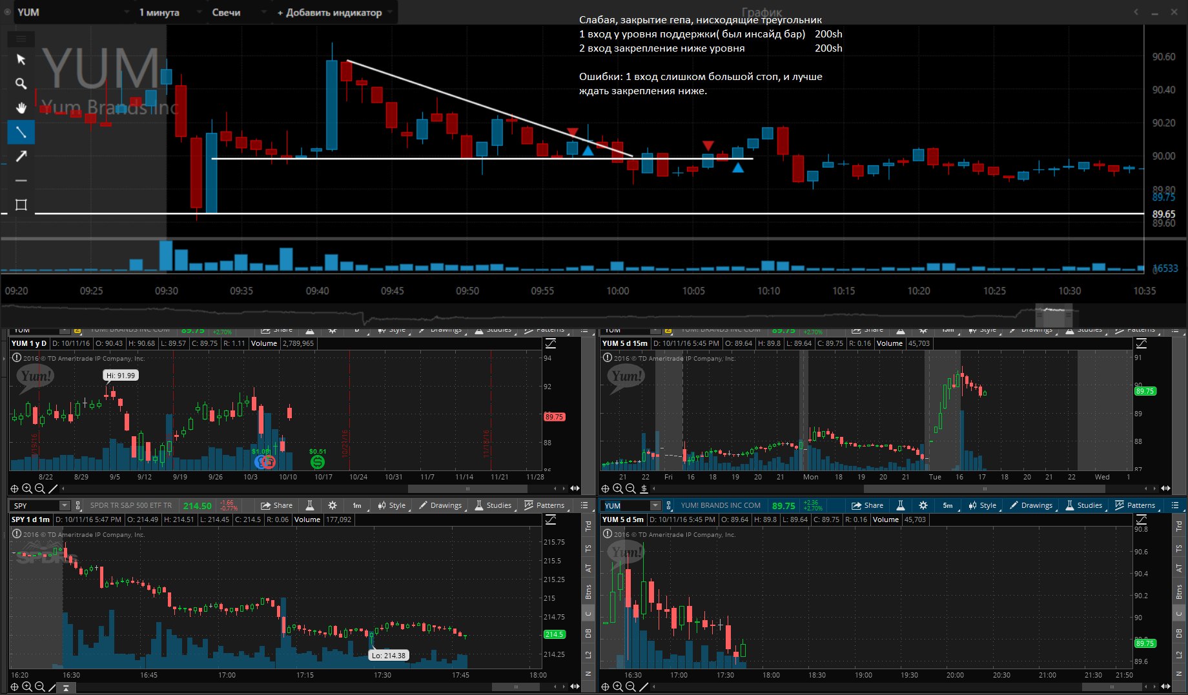Click the earnings S marker on YUM daily chart
The width and height of the screenshot is (1188, 695).
(317, 461)
